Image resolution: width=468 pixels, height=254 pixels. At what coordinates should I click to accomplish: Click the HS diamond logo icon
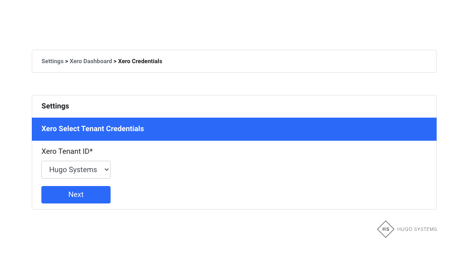pos(385,229)
